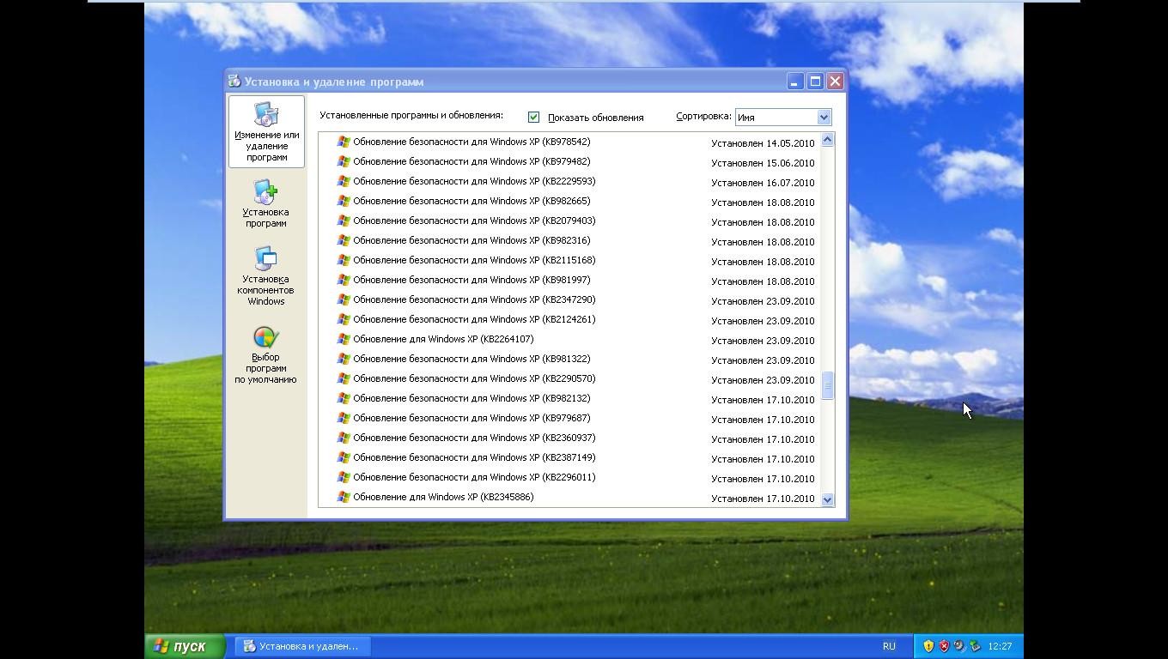Open the пуск Start button
This screenshot has height=659, width=1168.
click(x=185, y=646)
